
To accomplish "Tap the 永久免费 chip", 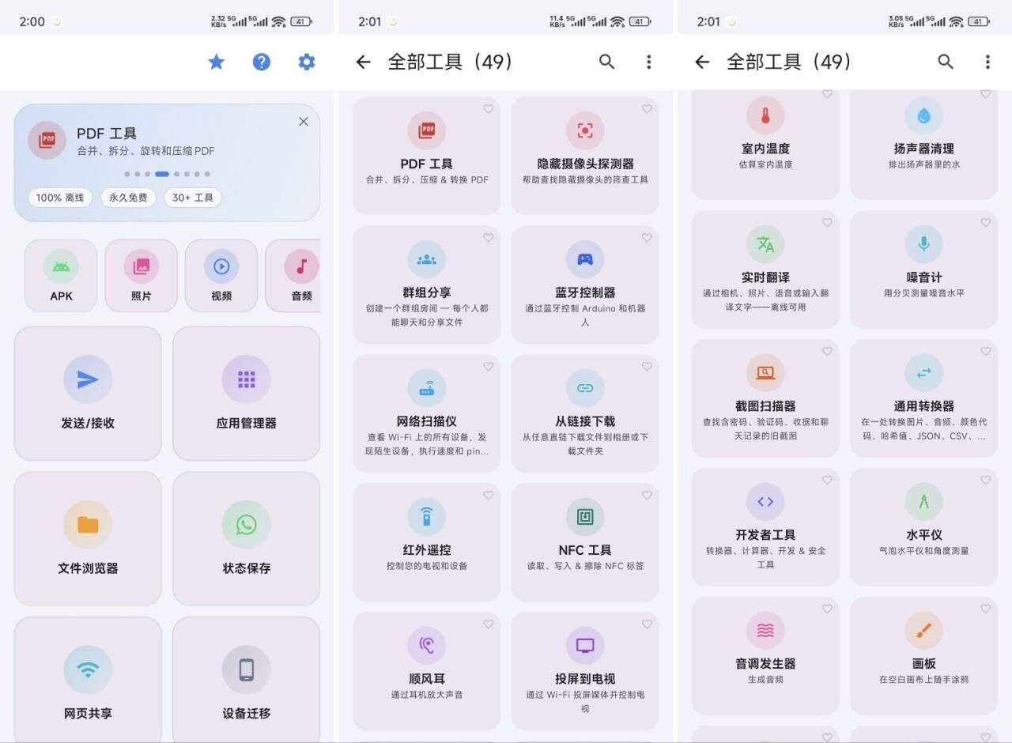I will pyautogui.click(x=128, y=198).
